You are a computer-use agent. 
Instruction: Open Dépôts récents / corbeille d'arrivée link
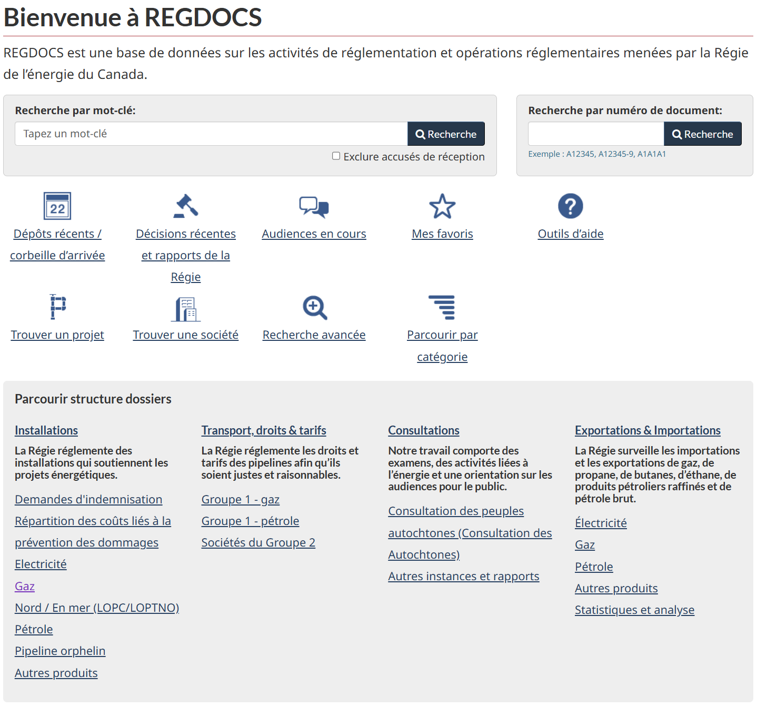tap(57, 245)
